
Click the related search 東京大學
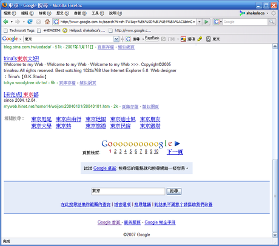pos(41,126)
